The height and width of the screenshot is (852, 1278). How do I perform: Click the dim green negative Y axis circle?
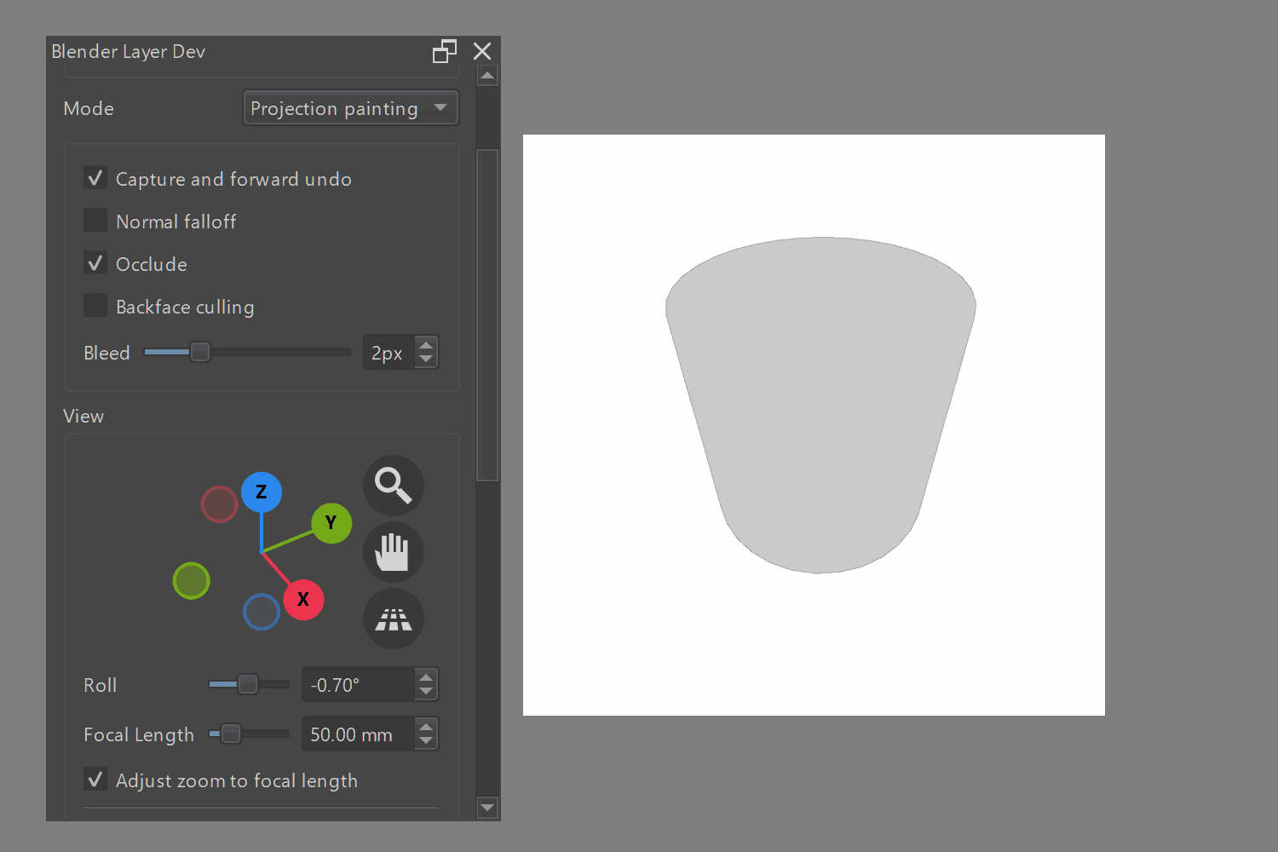point(192,581)
